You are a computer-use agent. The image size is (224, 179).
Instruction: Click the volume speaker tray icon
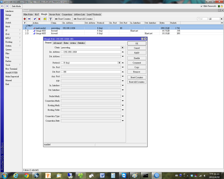click(204, 176)
